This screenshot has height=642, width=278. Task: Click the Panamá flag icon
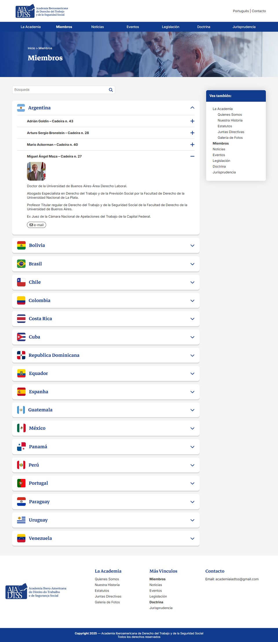coord(21,447)
